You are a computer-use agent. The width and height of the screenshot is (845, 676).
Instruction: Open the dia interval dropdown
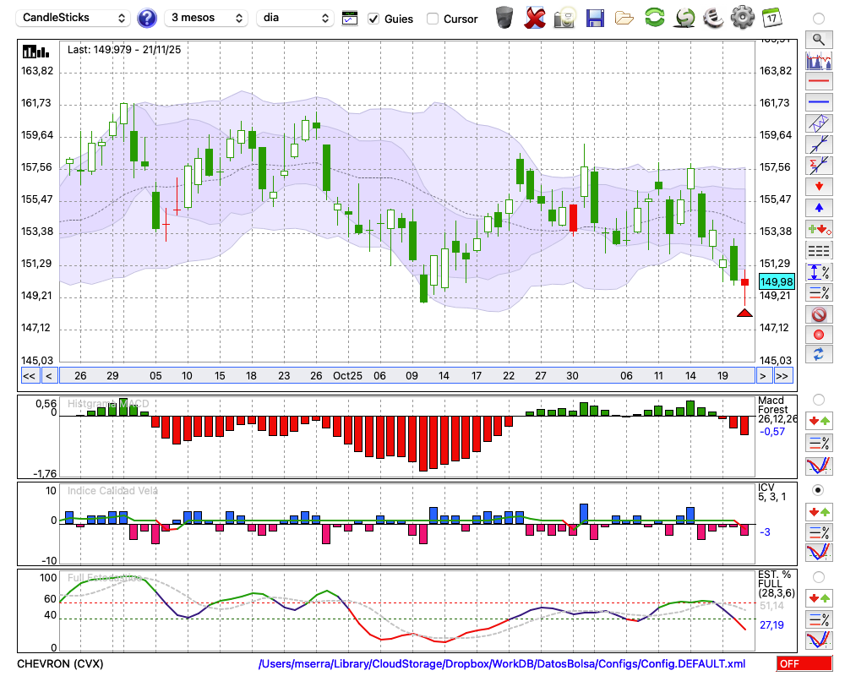click(296, 18)
